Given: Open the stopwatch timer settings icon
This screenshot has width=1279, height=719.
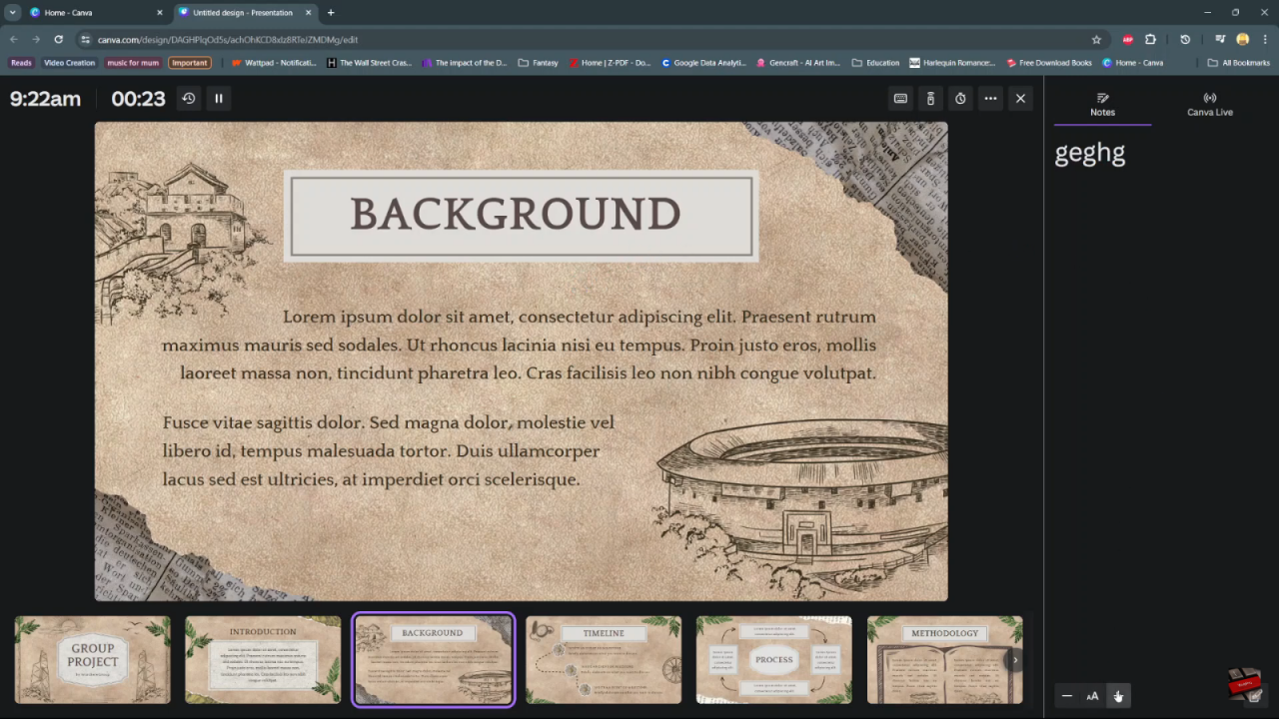Looking at the screenshot, I should click(x=960, y=98).
